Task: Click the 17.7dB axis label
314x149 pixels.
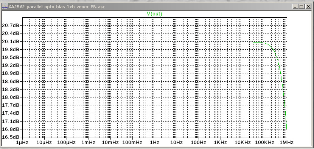Action: pos(11,105)
